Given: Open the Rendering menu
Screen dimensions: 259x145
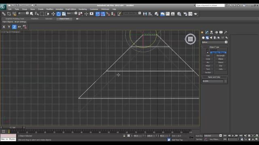Looking at the screenshot, I should tap(83, 9).
